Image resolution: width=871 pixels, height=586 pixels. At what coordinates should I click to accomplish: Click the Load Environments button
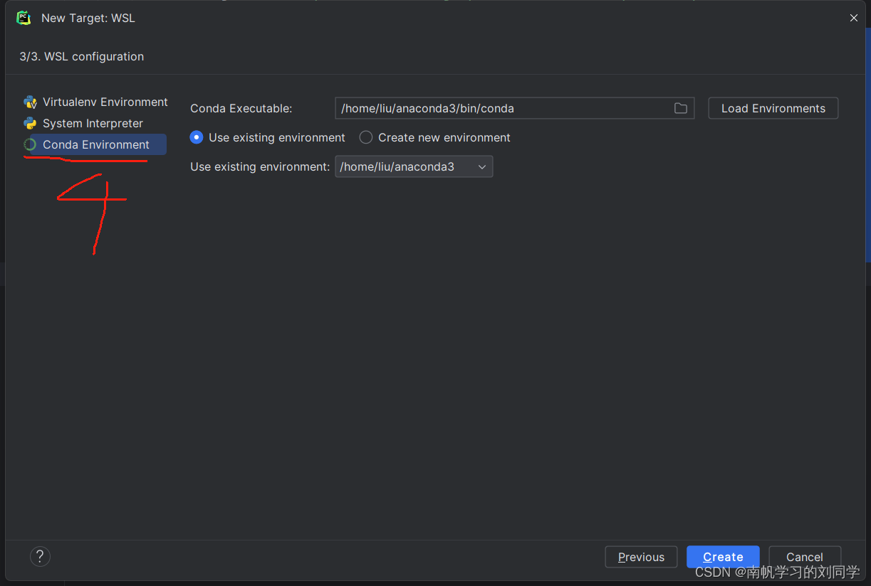pos(773,108)
